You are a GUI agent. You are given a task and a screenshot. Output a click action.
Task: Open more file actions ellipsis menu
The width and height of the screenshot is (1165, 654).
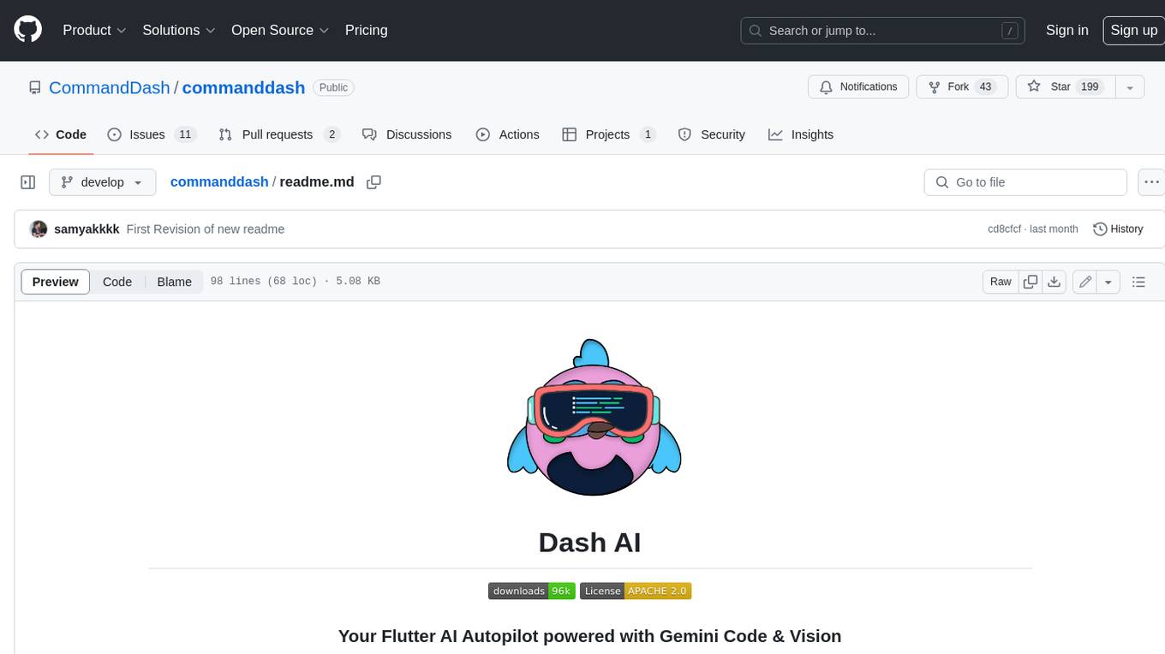[x=1151, y=182]
